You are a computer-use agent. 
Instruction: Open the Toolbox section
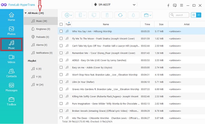[12, 101]
